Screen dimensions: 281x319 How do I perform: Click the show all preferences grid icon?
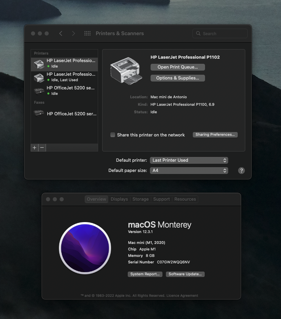[87, 33]
